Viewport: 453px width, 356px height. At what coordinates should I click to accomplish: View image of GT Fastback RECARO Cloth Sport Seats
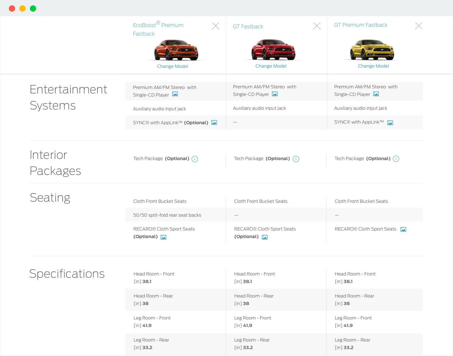coord(265,237)
